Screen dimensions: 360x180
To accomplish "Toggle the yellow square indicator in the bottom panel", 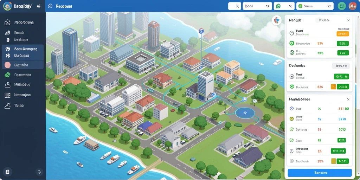I will click(x=333, y=161).
